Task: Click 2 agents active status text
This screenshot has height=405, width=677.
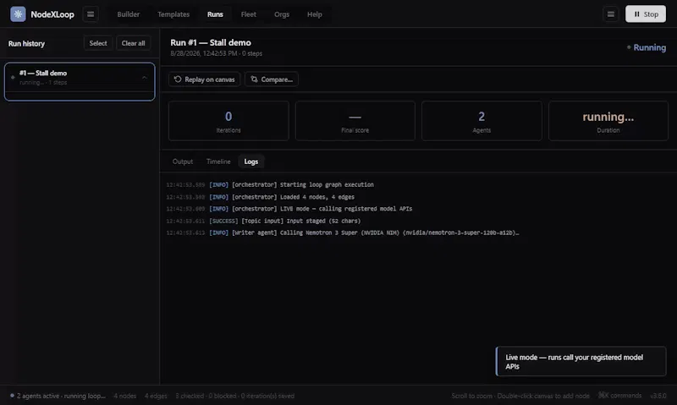Action: [58, 396]
